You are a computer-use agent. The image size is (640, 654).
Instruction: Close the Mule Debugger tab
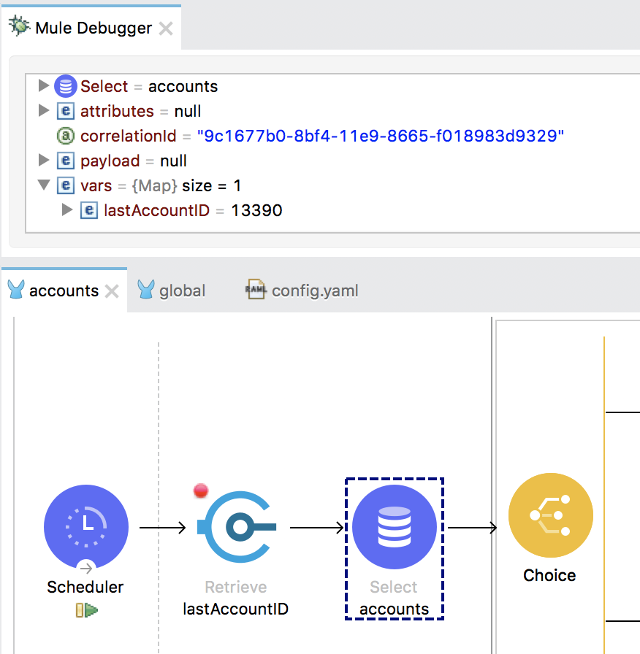pos(166,28)
